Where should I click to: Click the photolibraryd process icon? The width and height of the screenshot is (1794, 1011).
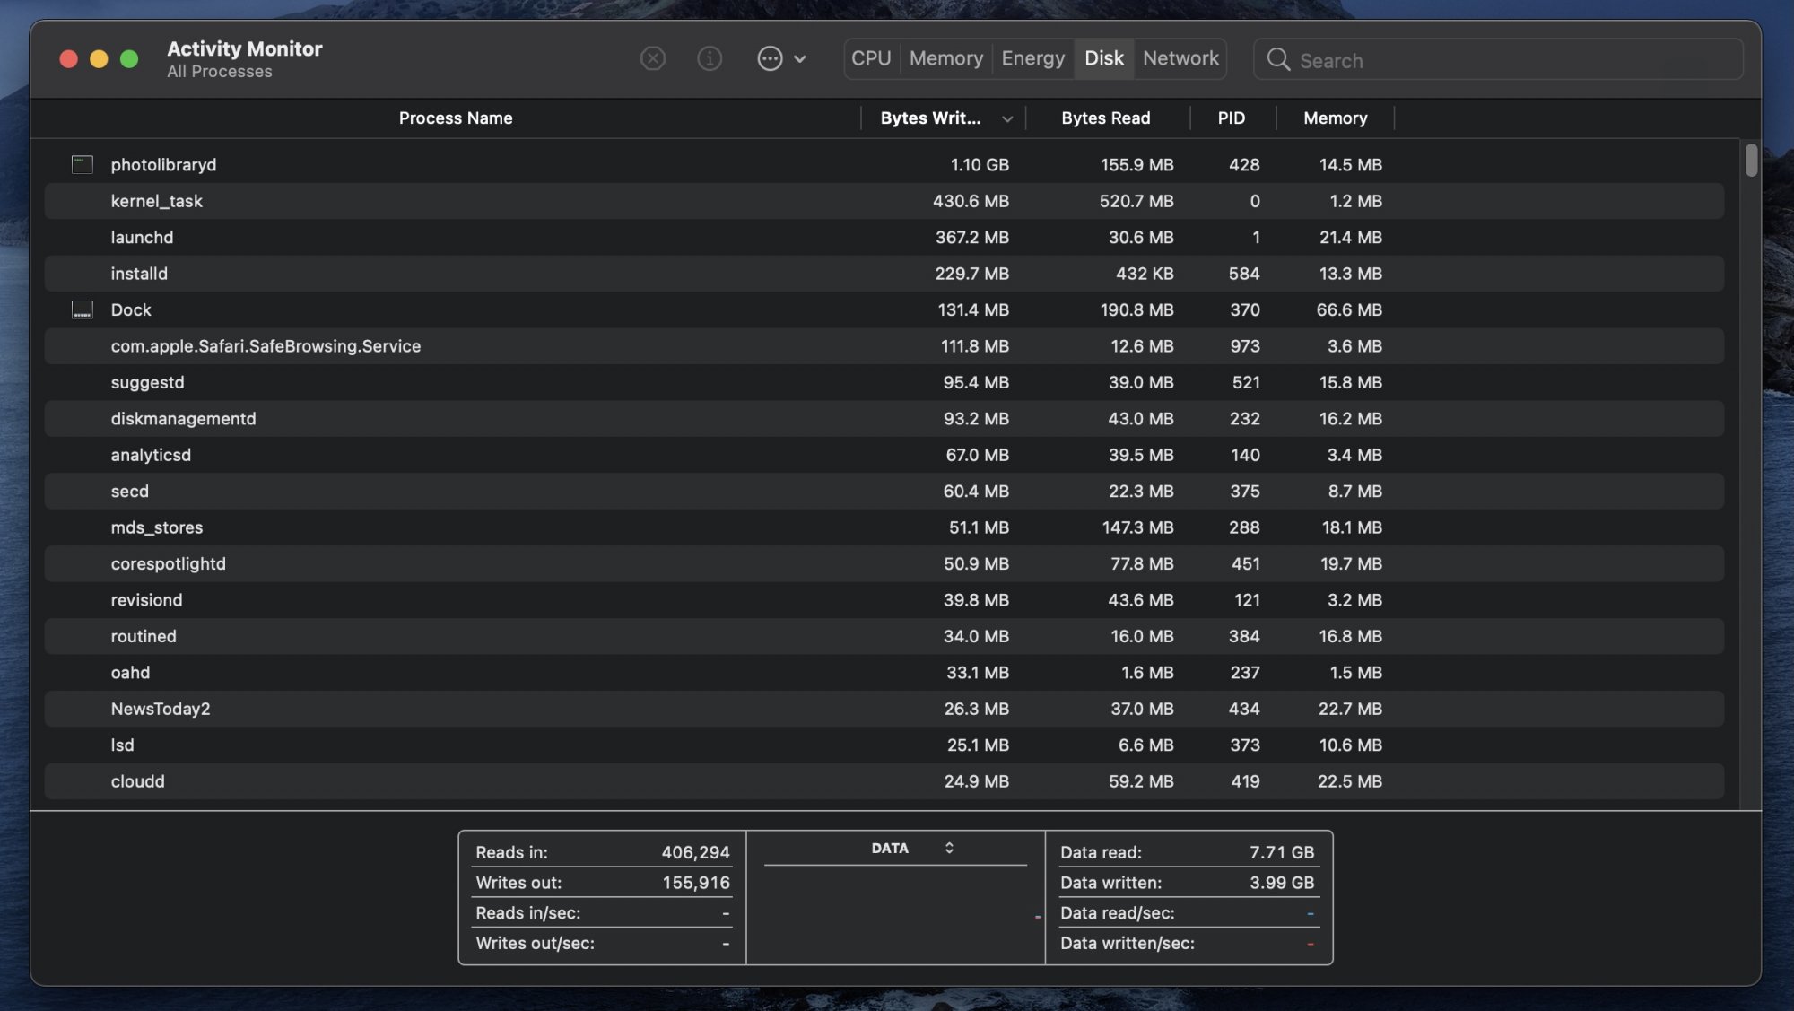pyautogui.click(x=83, y=165)
